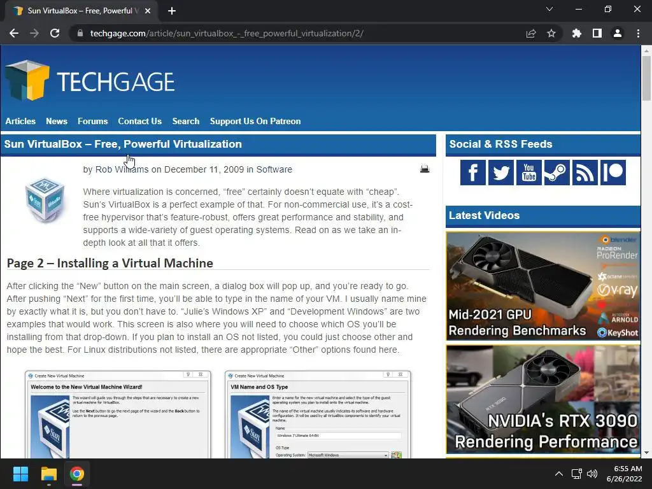This screenshot has width=652, height=489.
Task: Click the browser forward arrow
Action: coord(34,33)
